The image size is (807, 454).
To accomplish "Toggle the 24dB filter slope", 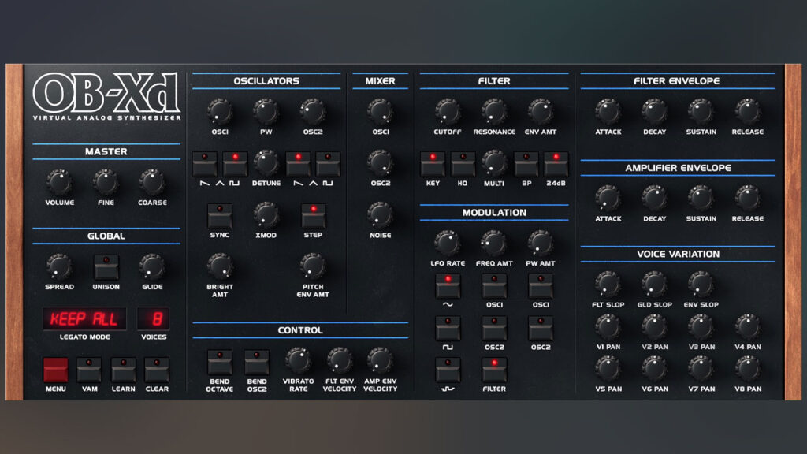I will click(x=556, y=163).
